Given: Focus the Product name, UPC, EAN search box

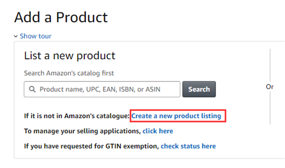Looking at the screenshot, I should click(105, 89).
